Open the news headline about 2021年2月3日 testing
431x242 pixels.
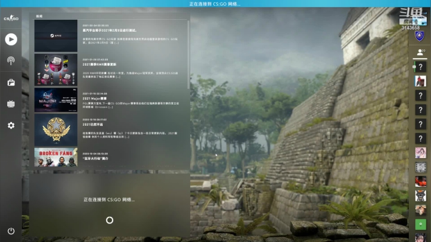(x=110, y=30)
